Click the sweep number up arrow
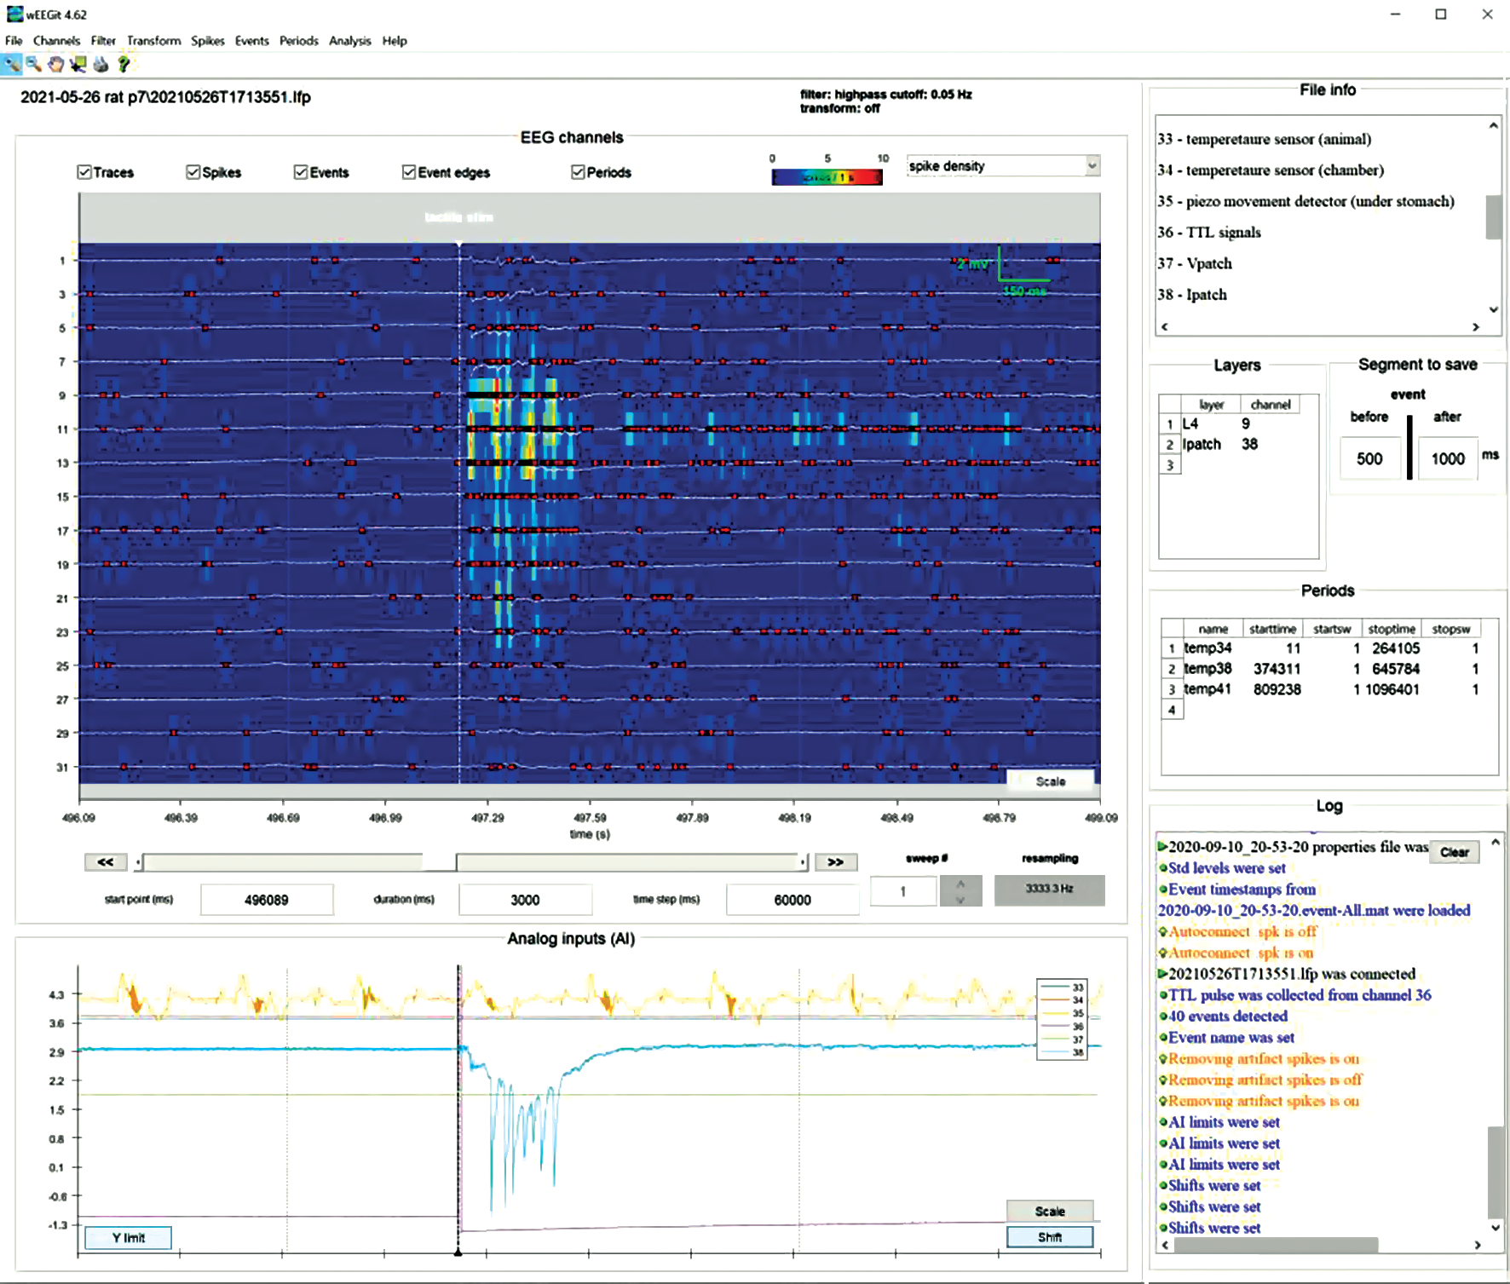This screenshot has height=1284, width=1510. 960,884
